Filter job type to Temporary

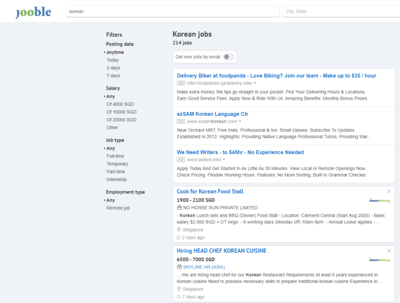tap(118, 164)
